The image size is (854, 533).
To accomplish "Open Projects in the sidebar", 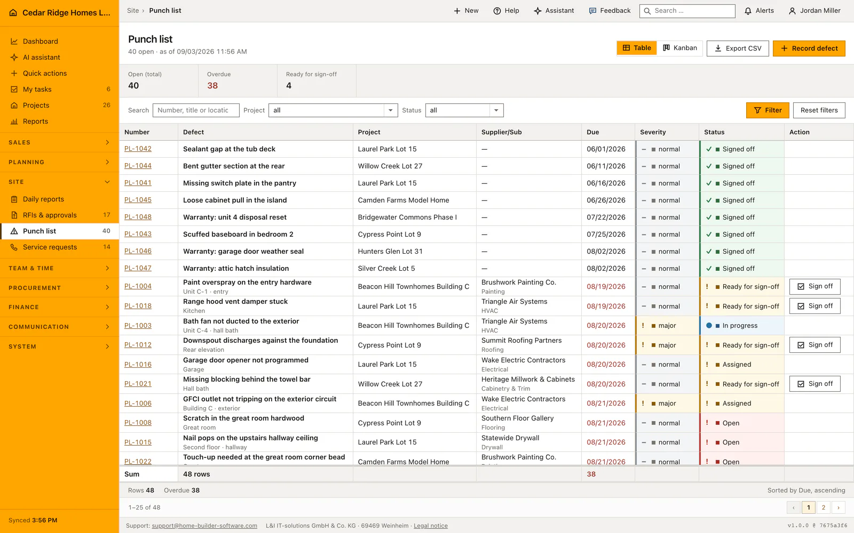I will (59, 106).
